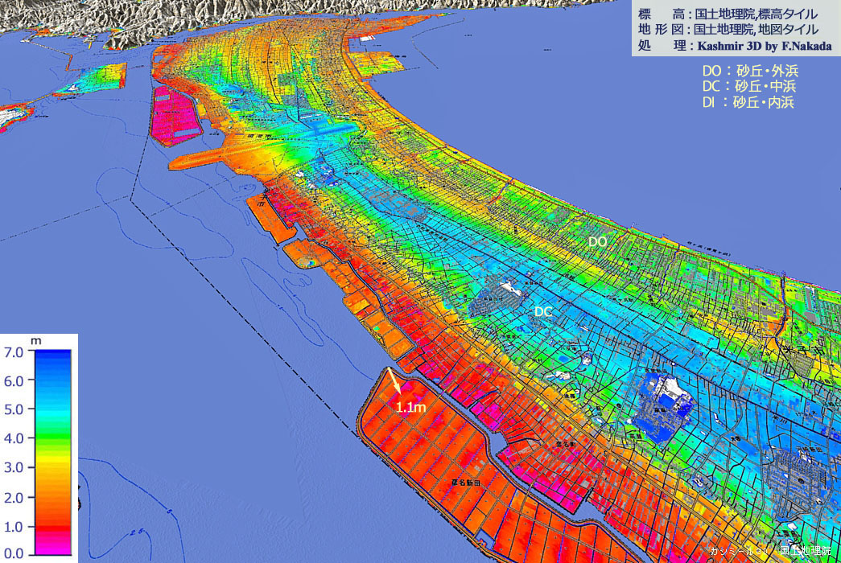
Task: Click the dark blue high-elevation facility area
Action: 664,406
